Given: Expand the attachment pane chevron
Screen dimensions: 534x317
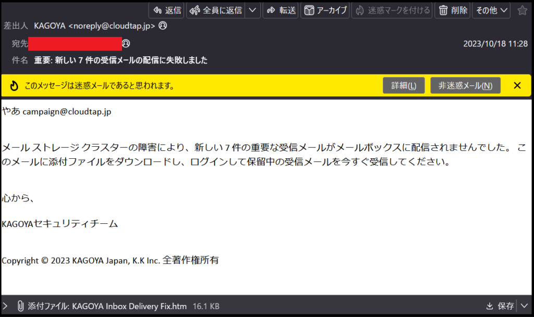Looking at the screenshot, I should [x=6, y=306].
